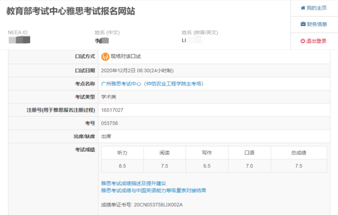Click the 学术类 value
338x215 pixels.
click(x=109, y=97)
